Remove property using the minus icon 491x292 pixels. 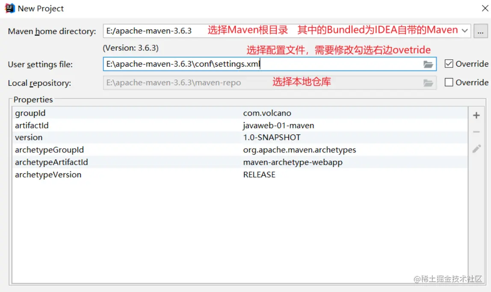coord(476,132)
